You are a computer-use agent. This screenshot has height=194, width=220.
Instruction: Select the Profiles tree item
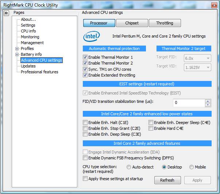pos(27,48)
